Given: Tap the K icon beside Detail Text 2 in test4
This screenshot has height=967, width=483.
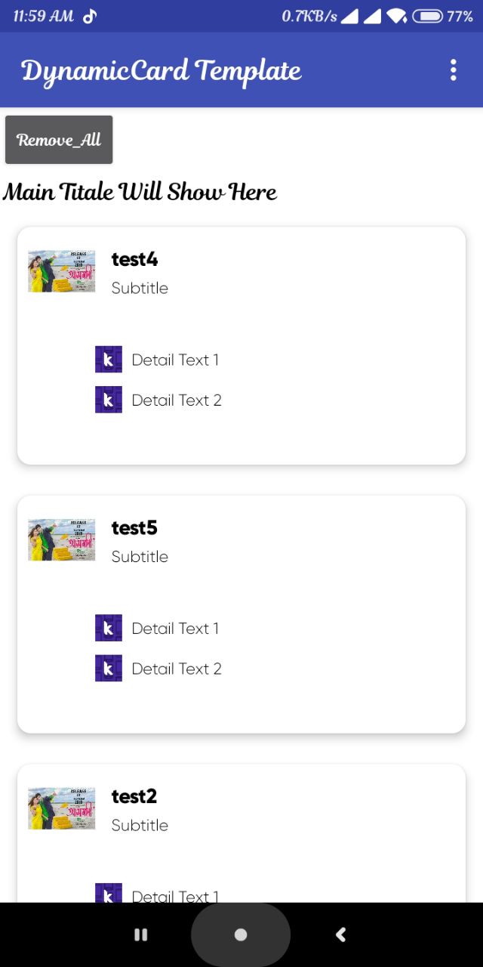Looking at the screenshot, I should pyautogui.click(x=109, y=400).
